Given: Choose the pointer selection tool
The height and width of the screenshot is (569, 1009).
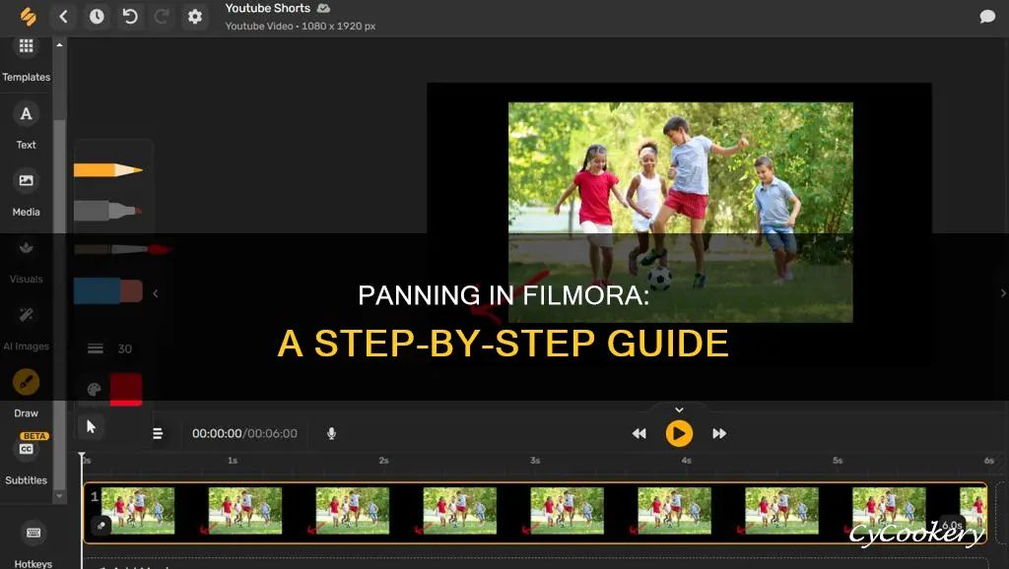Looking at the screenshot, I should [x=91, y=427].
